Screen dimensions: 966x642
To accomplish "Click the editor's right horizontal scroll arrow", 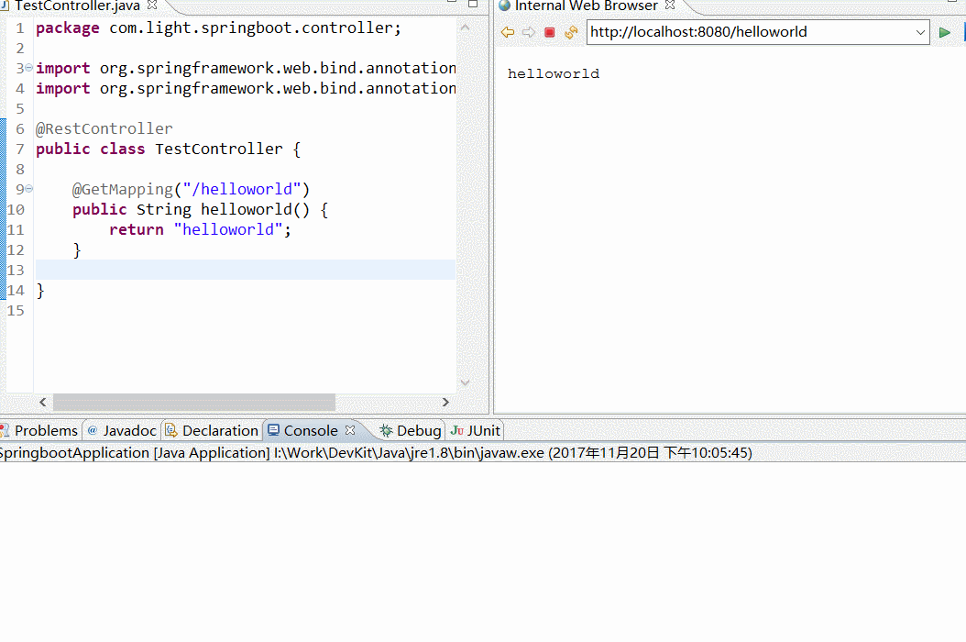I will pyautogui.click(x=446, y=402).
